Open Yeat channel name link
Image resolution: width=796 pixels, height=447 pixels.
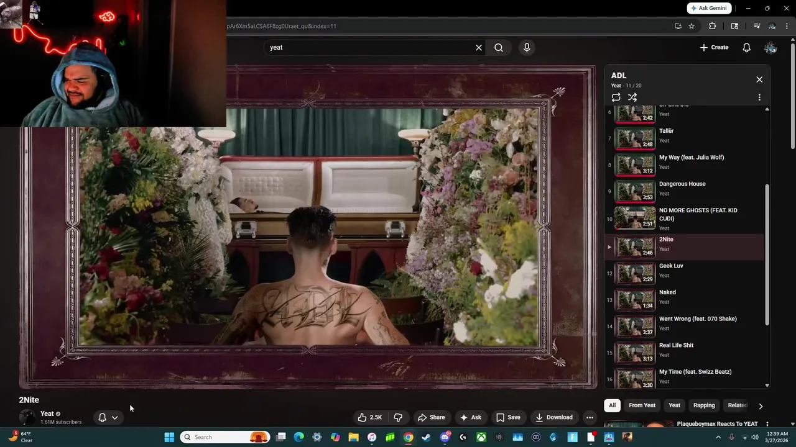click(x=47, y=413)
